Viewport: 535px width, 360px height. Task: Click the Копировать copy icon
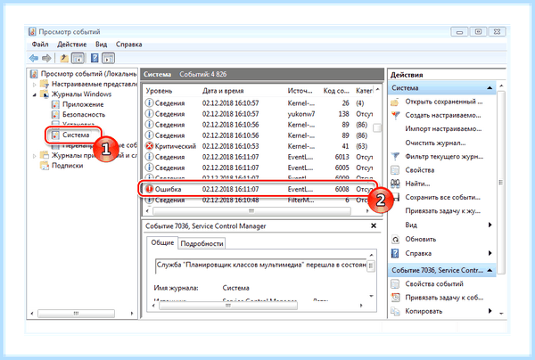coord(395,311)
